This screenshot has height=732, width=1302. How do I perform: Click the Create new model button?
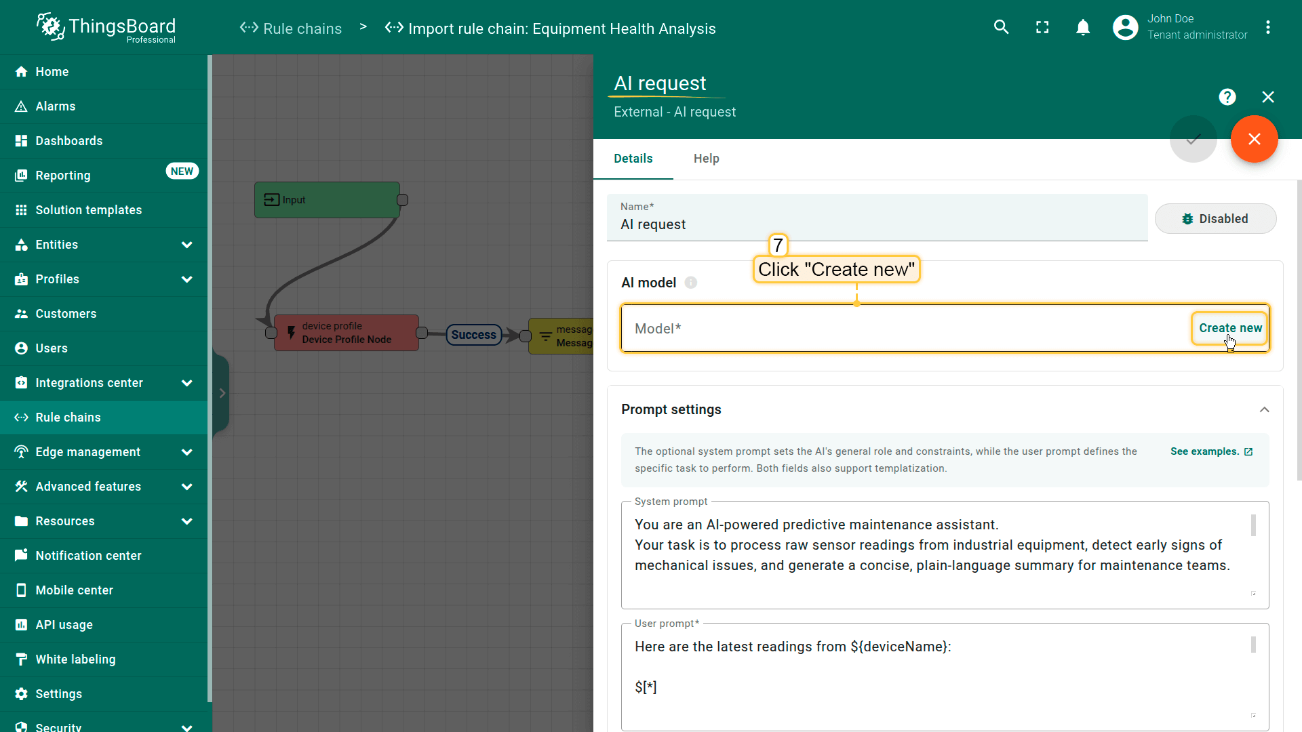(1229, 328)
